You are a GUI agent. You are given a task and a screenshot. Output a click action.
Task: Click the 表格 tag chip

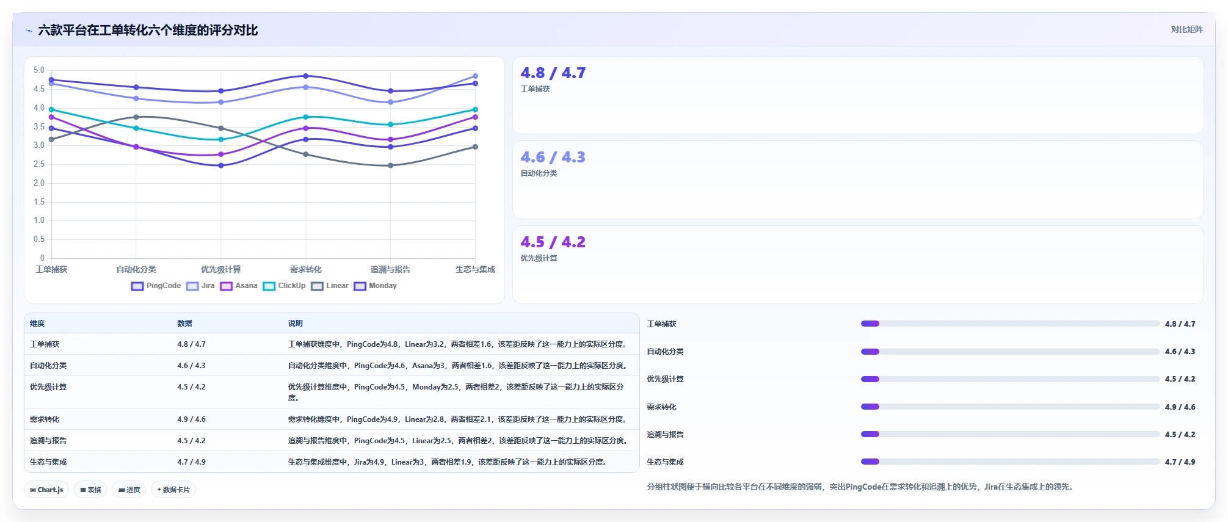[90, 490]
